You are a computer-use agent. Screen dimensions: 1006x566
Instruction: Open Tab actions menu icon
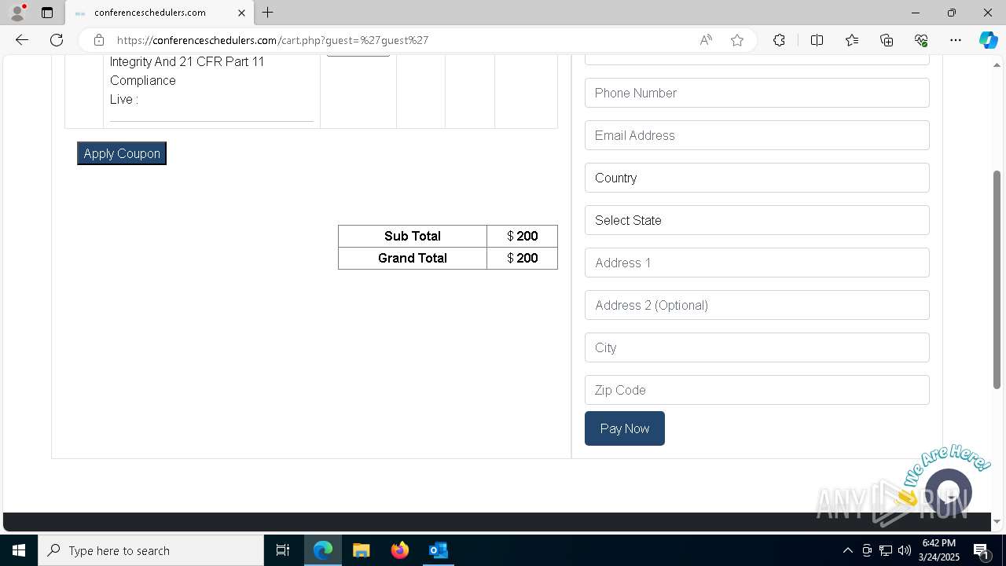[47, 13]
